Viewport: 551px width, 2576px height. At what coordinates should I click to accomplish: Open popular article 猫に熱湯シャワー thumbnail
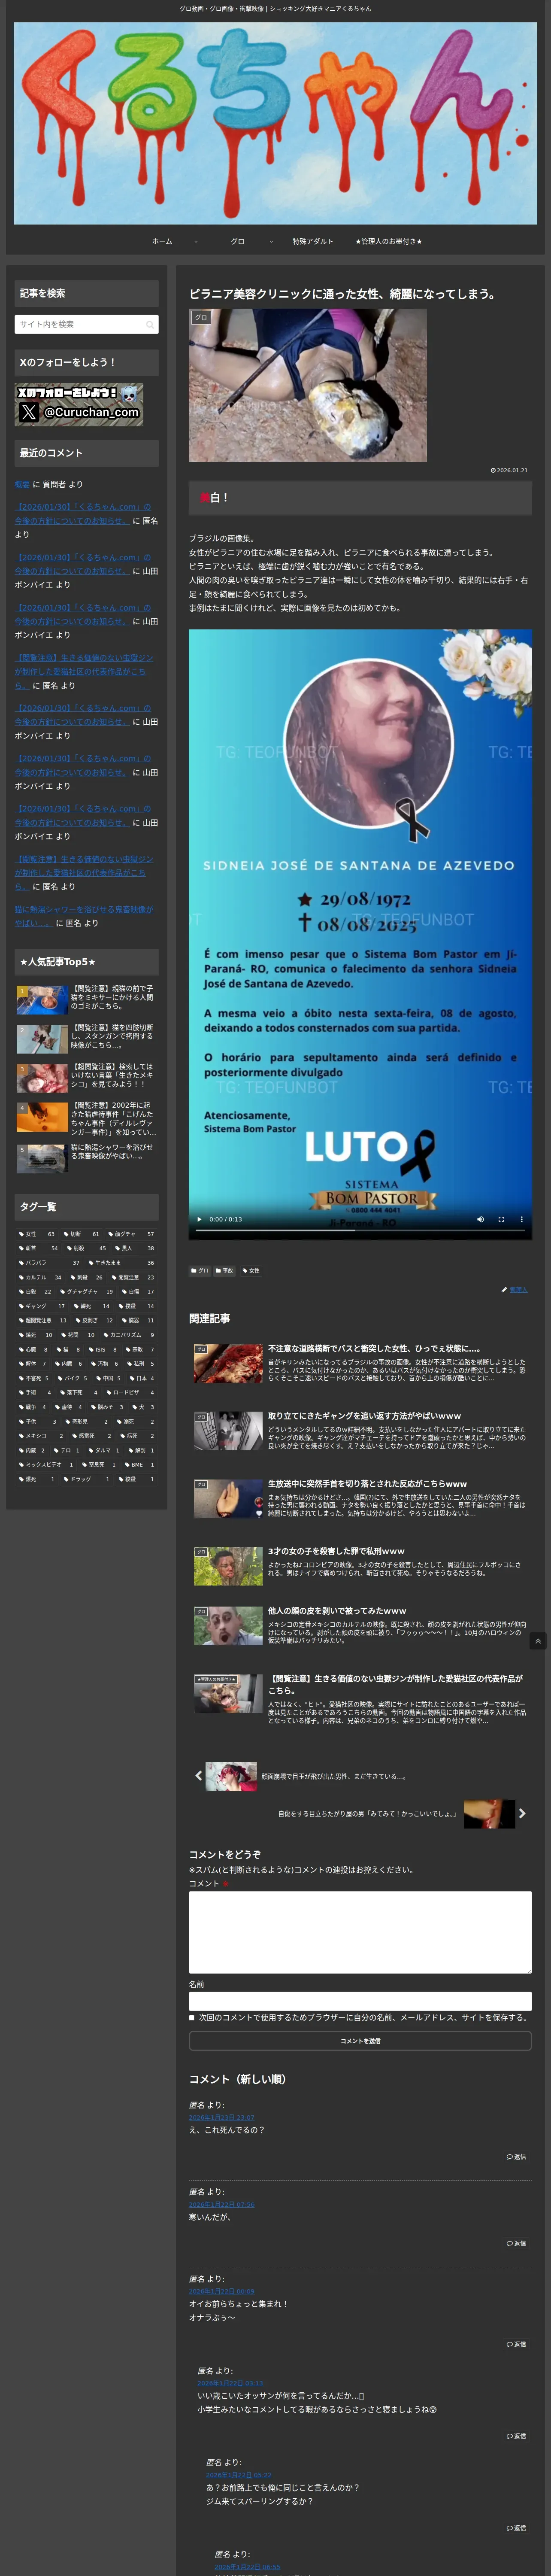click(42, 1158)
